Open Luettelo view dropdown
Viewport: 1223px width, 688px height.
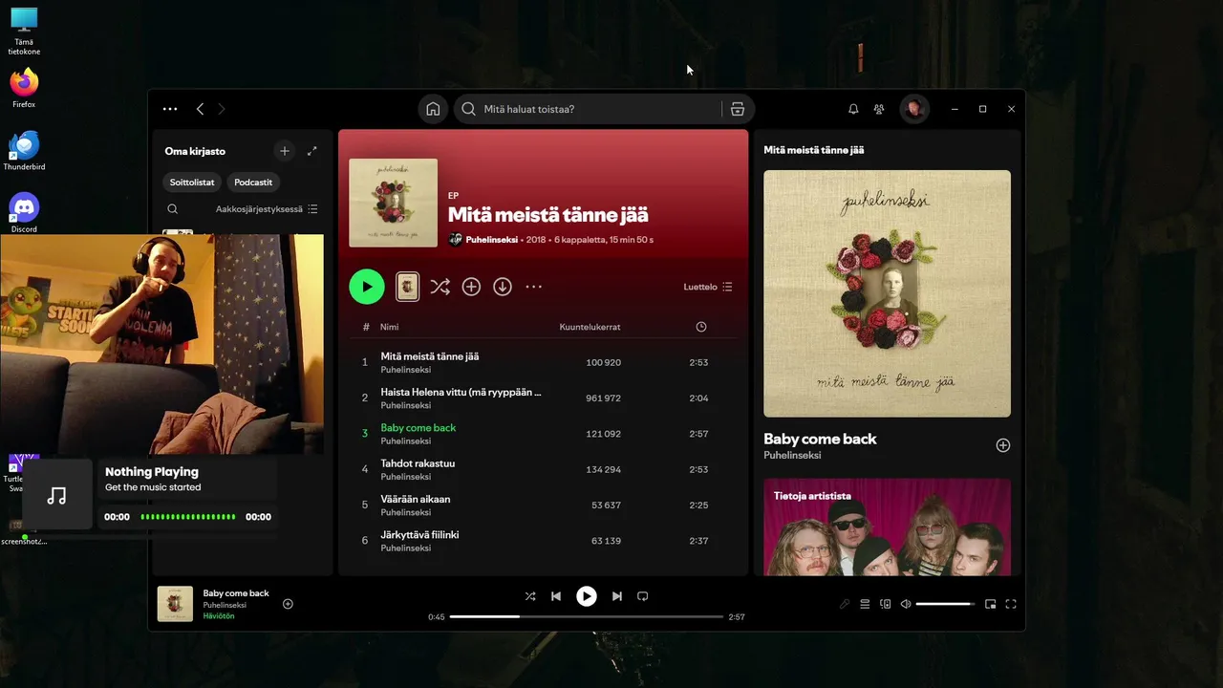click(708, 287)
